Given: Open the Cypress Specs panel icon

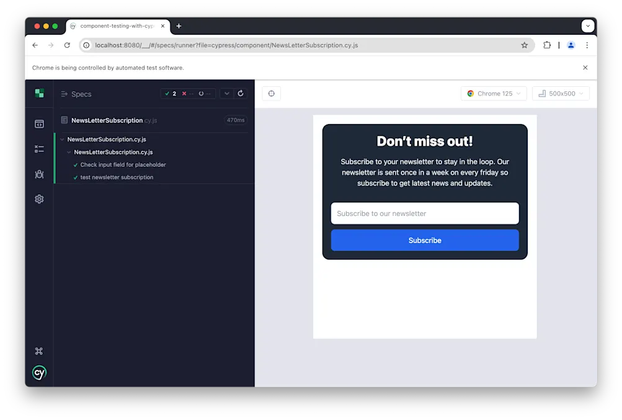Looking at the screenshot, I should pyautogui.click(x=39, y=123).
